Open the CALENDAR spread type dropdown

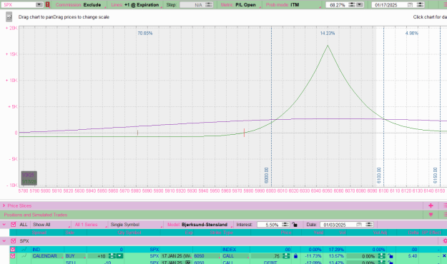click(47, 256)
